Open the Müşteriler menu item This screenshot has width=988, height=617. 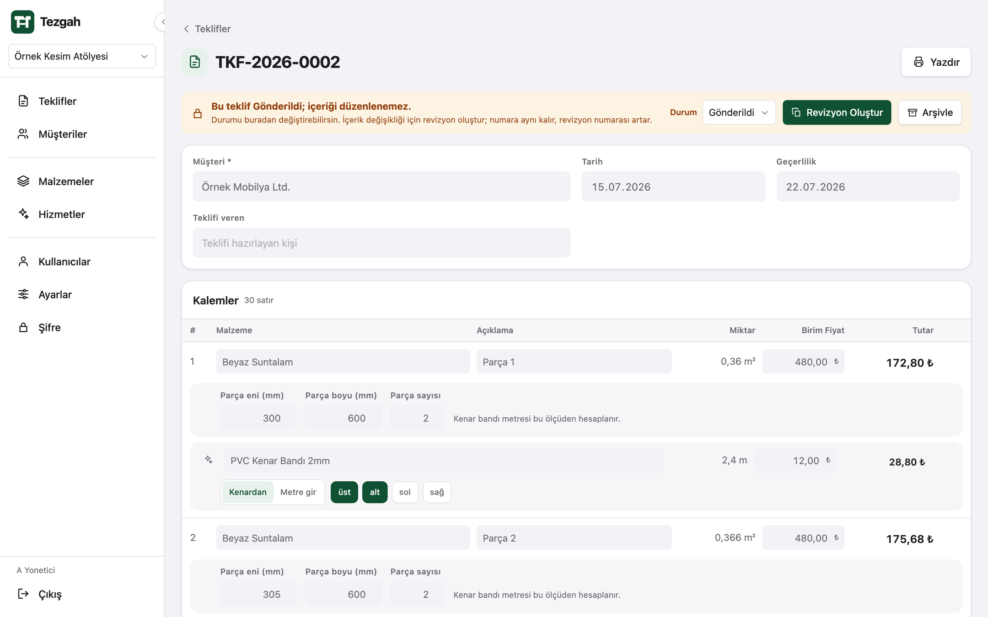pyautogui.click(x=82, y=134)
